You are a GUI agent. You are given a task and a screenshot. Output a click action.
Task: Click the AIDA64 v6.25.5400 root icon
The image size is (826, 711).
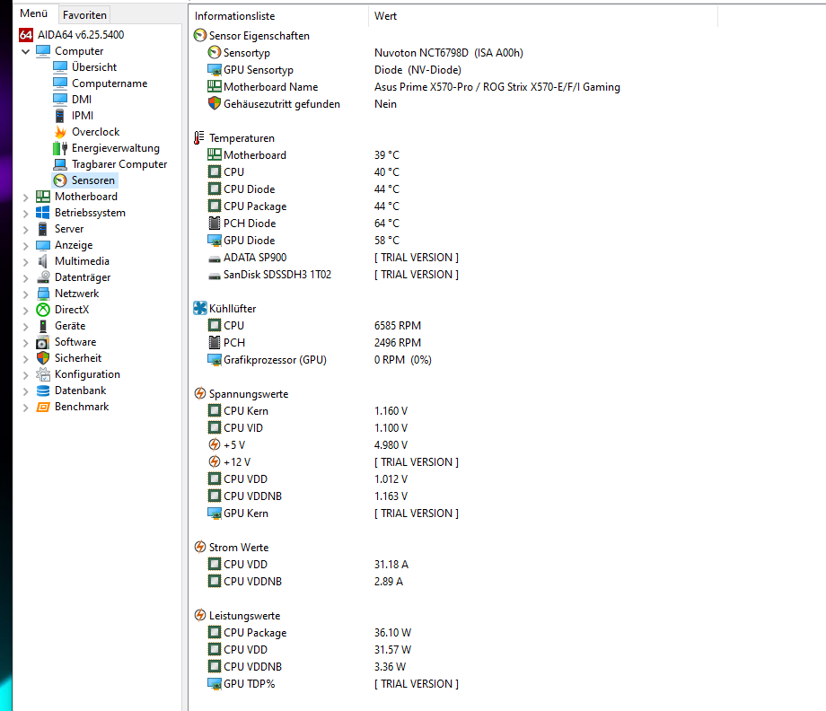(x=26, y=35)
